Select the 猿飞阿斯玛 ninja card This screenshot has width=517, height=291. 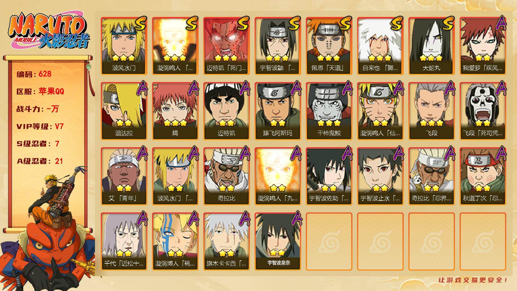point(278,111)
